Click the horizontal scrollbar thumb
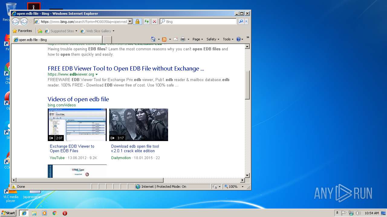 (90, 180)
